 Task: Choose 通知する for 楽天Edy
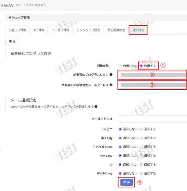pos(141,138)
